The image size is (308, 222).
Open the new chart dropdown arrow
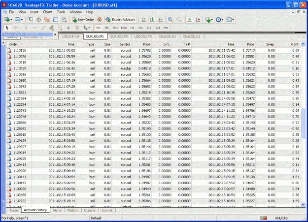(11, 20)
